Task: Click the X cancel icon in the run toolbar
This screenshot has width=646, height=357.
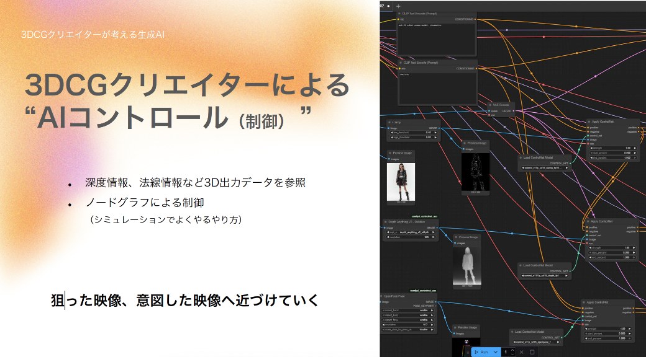Action: tap(522, 351)
